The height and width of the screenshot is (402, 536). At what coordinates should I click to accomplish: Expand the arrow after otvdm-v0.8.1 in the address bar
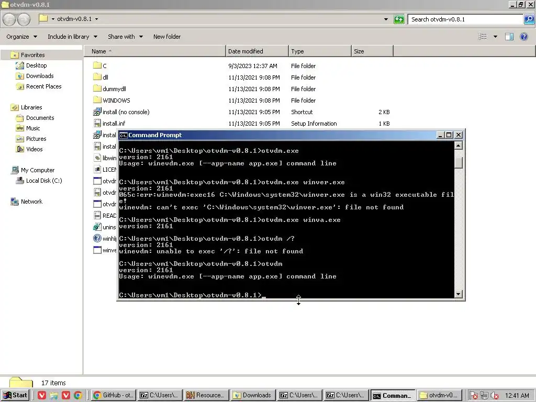(96, 19)
